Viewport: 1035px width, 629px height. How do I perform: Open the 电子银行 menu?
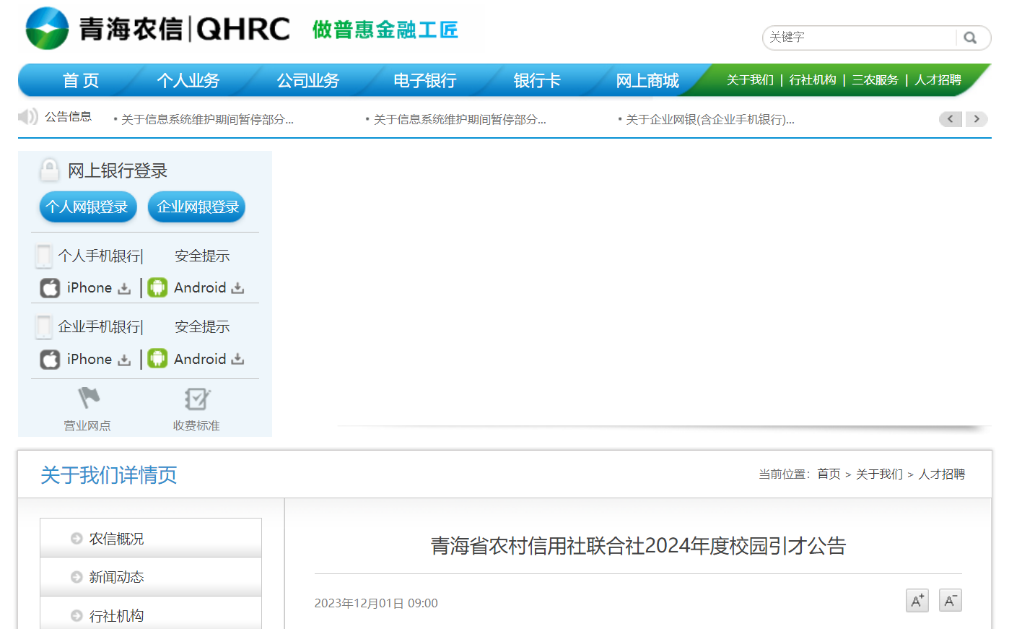click(425, 80)
